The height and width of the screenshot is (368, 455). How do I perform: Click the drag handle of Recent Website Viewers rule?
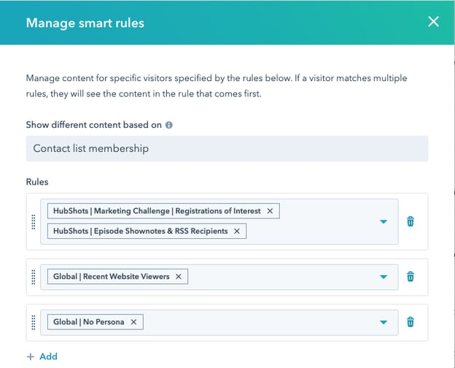34,277
